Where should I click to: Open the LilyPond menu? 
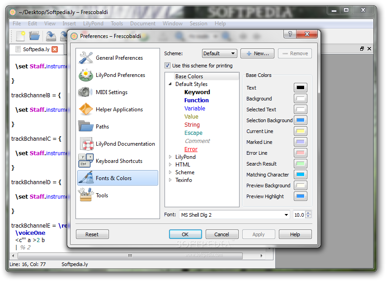[93, 24]
